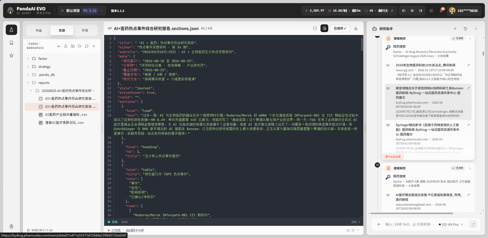Click the clipboard icon at sidebar bottom
Screen dimensions: 488x238
[11, 226]
